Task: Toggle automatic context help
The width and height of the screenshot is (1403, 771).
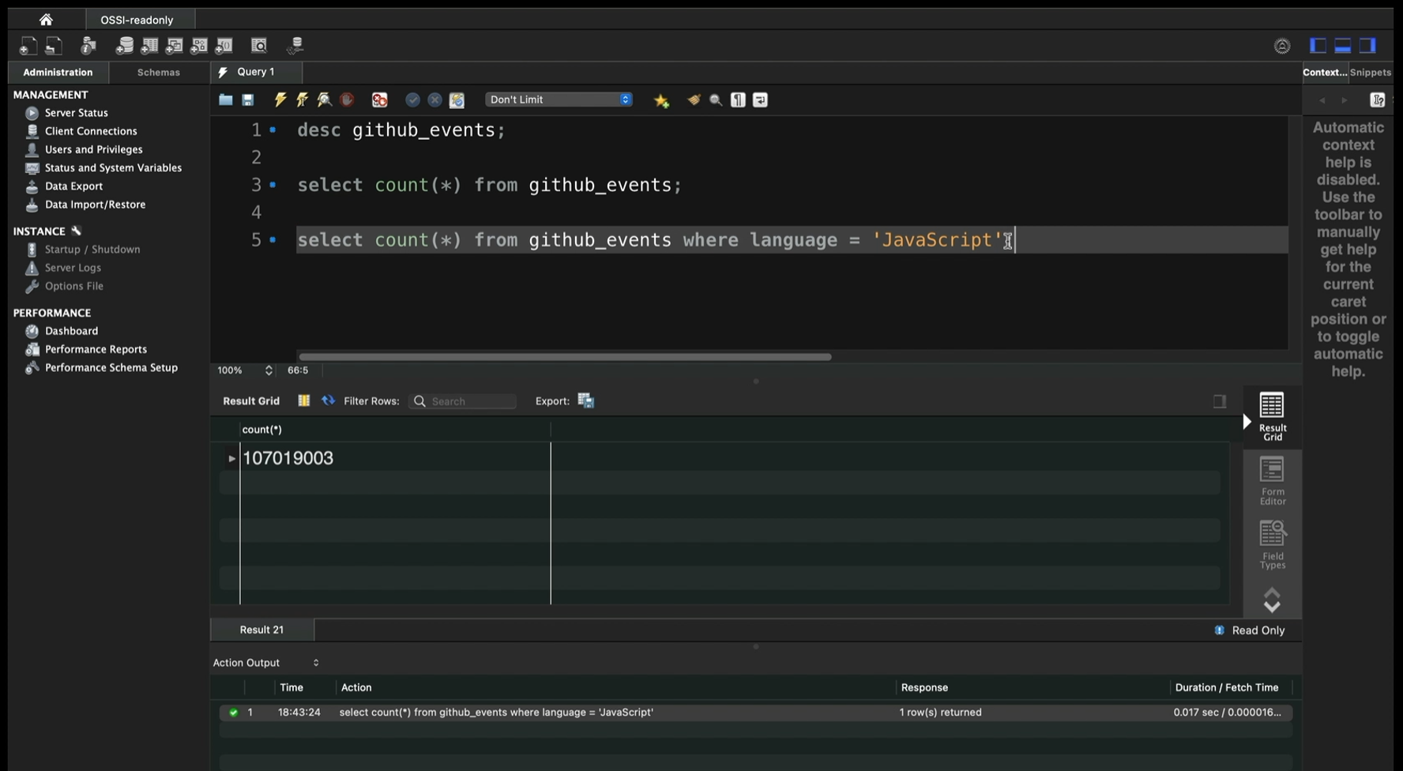Action: pos(1378,100)
